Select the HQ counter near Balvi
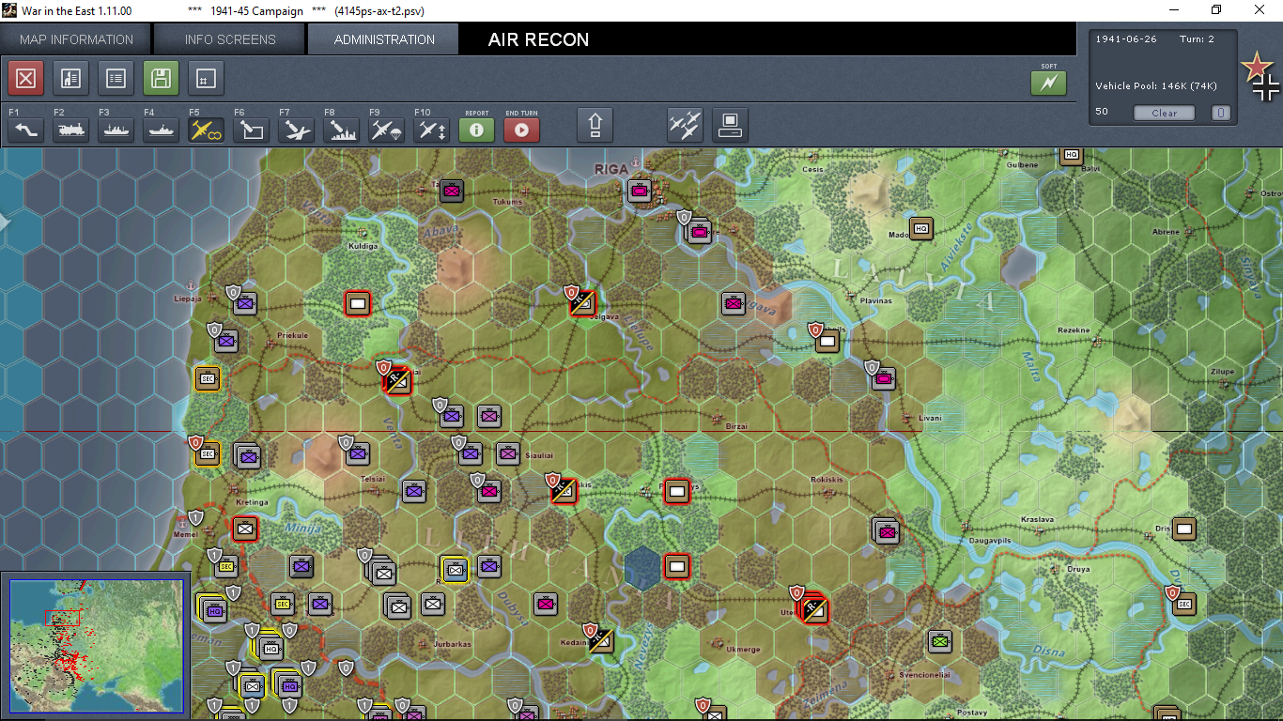Screen dimensions: 1283x721 tap(1071, 155)
